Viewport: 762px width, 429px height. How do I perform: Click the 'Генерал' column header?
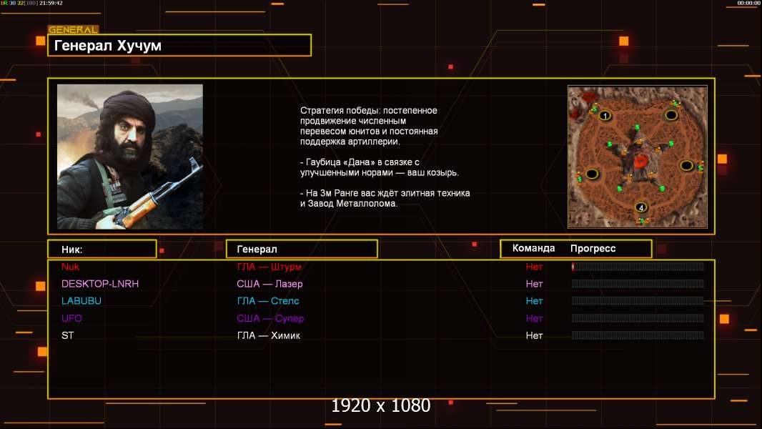coord(257,249)
